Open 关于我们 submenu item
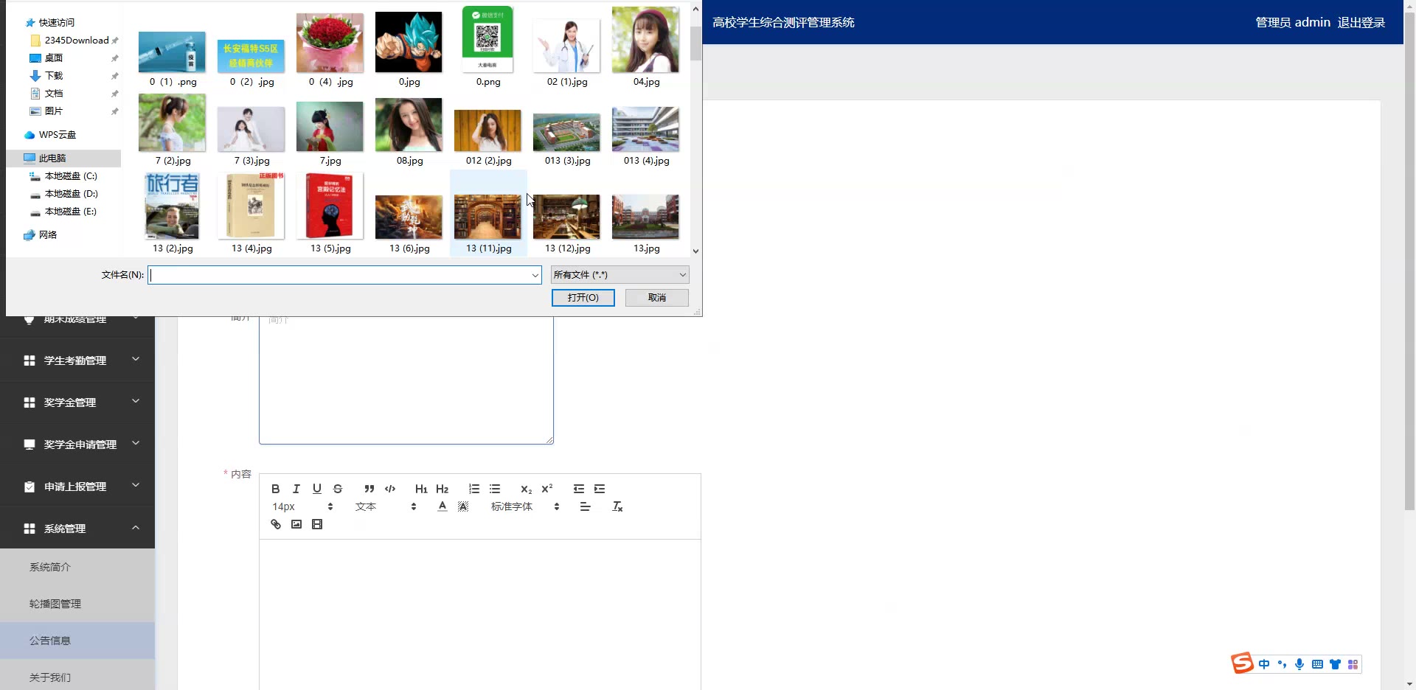Screen dimensions: 1416x690 pyautogui.click(x=77, y=677)
